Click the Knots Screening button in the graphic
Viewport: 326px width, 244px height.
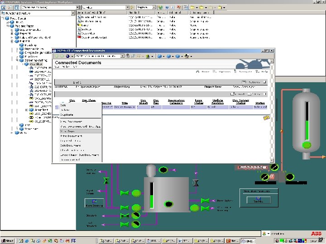[94, 203]
